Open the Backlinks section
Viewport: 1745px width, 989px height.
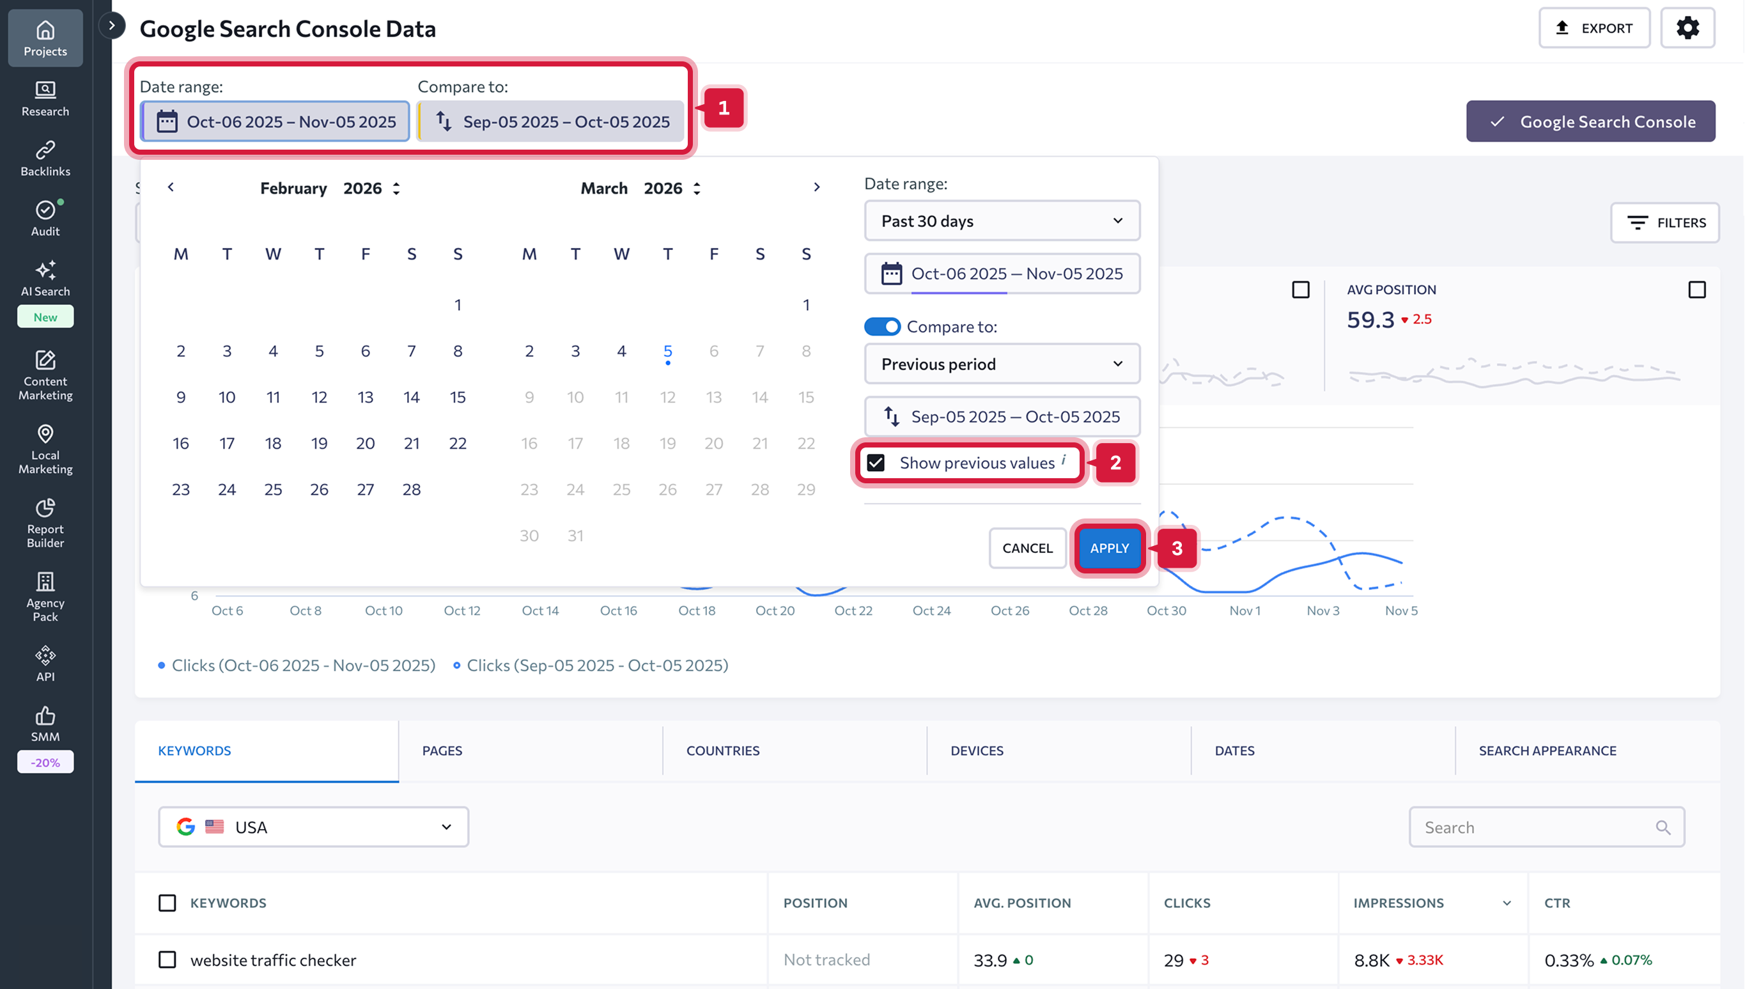pyautogui.click(x=45, y=156)
